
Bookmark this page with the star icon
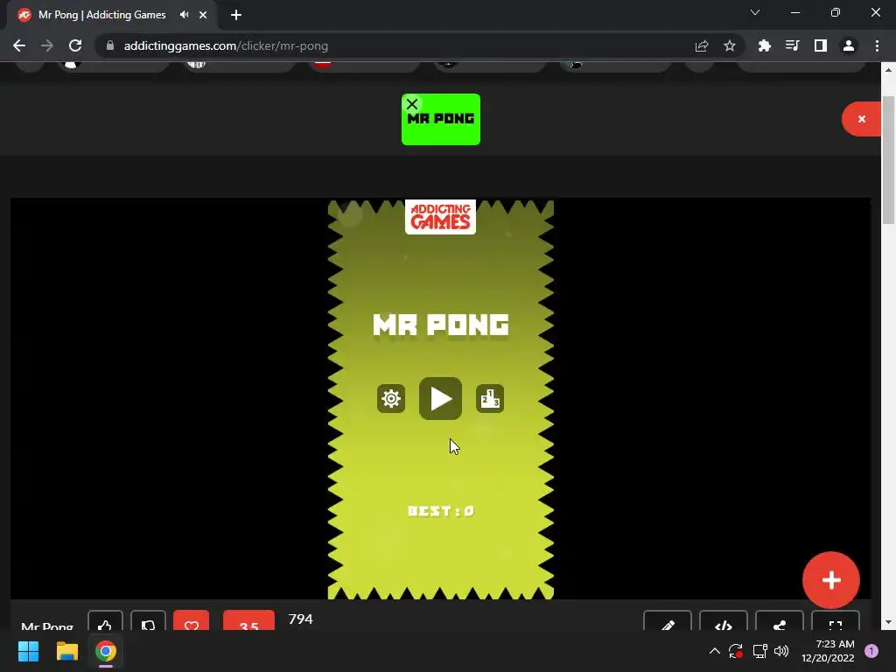[x=730, y=45]
